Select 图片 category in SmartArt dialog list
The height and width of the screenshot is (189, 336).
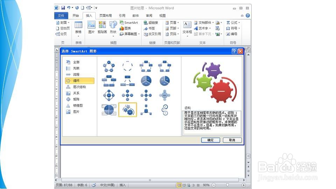click(x=79, y=112)
